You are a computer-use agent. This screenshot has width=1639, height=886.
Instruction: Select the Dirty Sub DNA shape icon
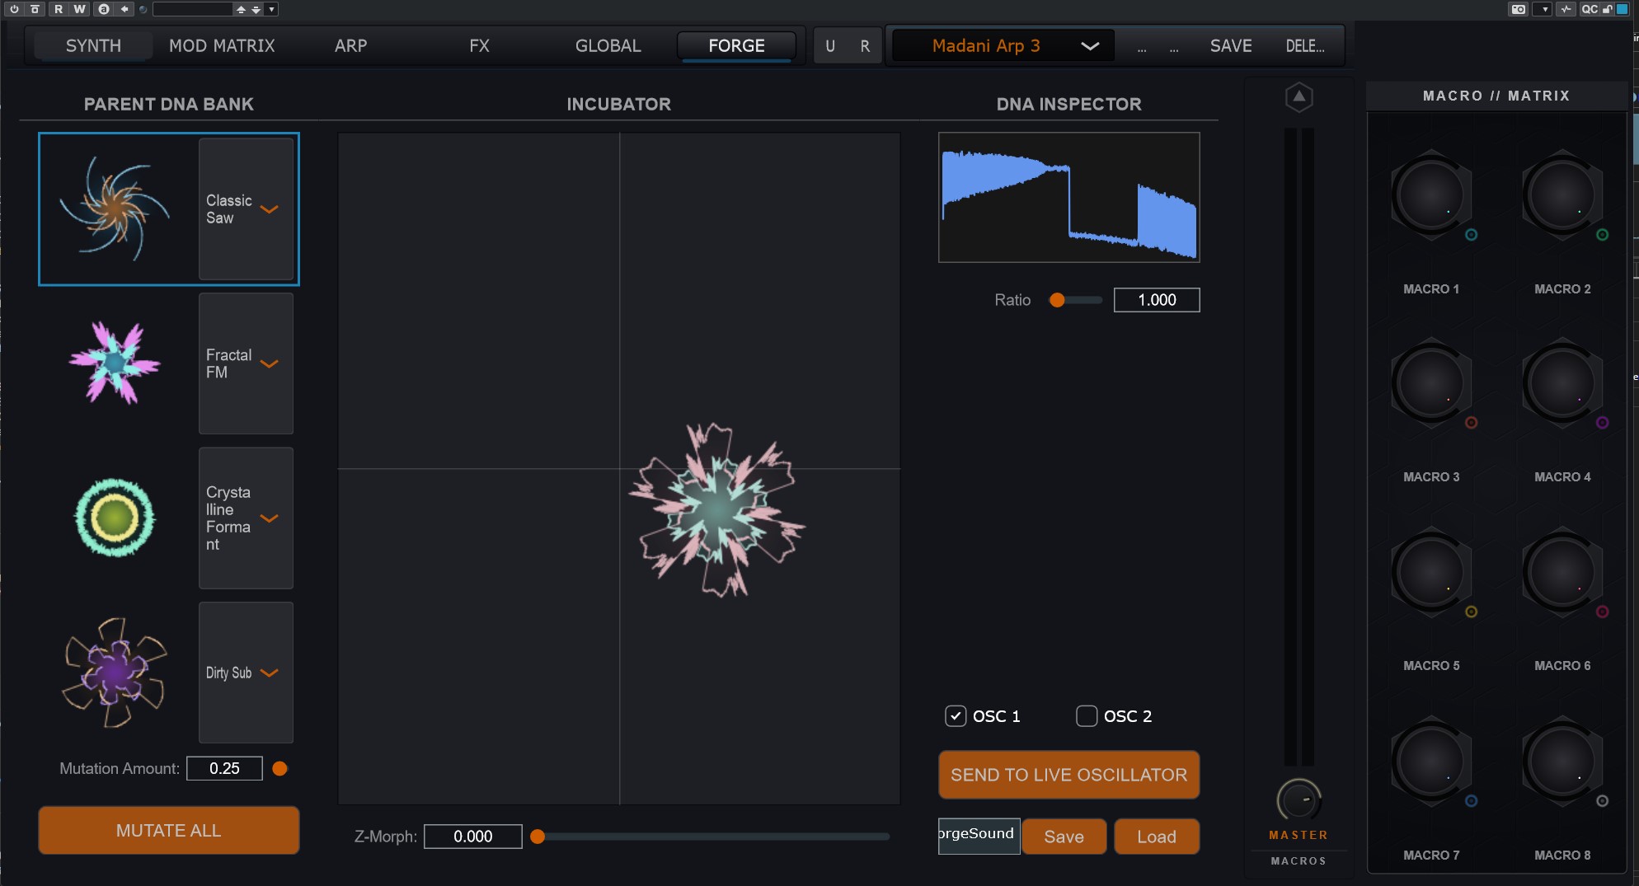[115, 673]
